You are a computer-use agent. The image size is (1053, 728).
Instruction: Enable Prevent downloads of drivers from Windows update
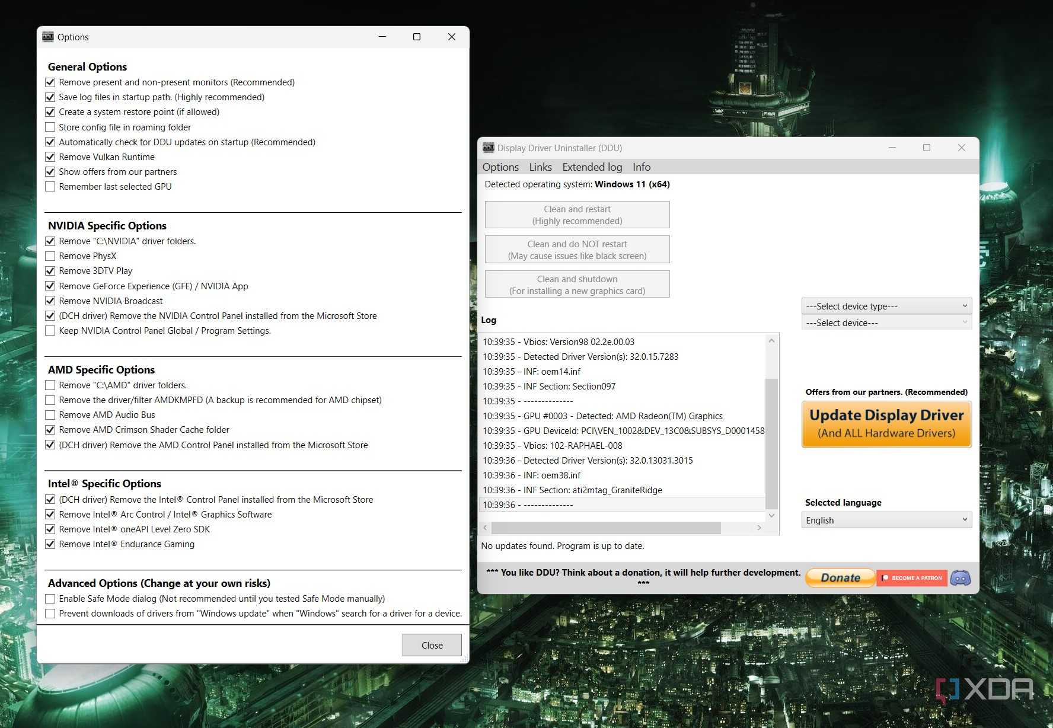[50, 614]
